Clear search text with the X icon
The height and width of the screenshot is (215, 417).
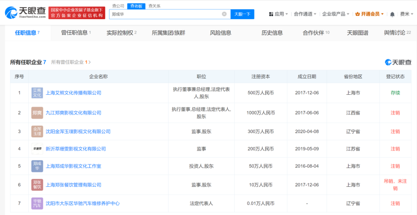point(224,14)
